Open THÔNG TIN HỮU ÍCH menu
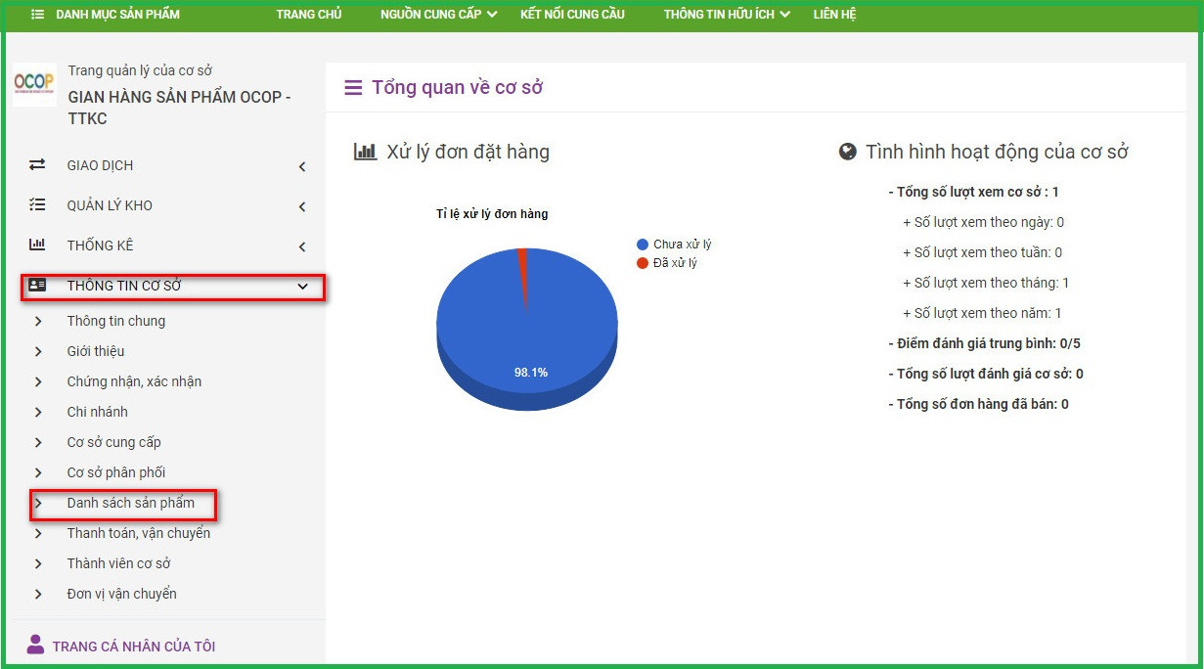 coord(719,15)
